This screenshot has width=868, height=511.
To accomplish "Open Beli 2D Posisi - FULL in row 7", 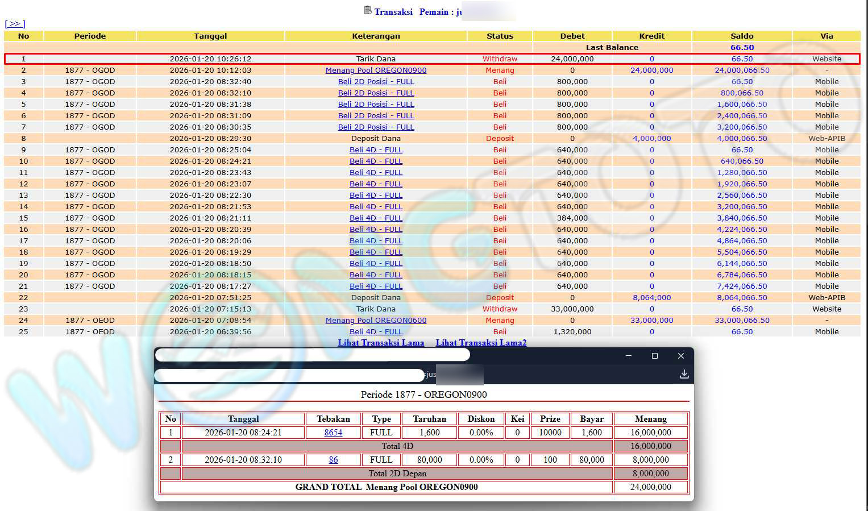I will point(376,127).
